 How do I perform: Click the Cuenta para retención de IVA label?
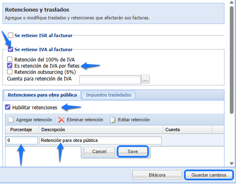coord(39,79)
